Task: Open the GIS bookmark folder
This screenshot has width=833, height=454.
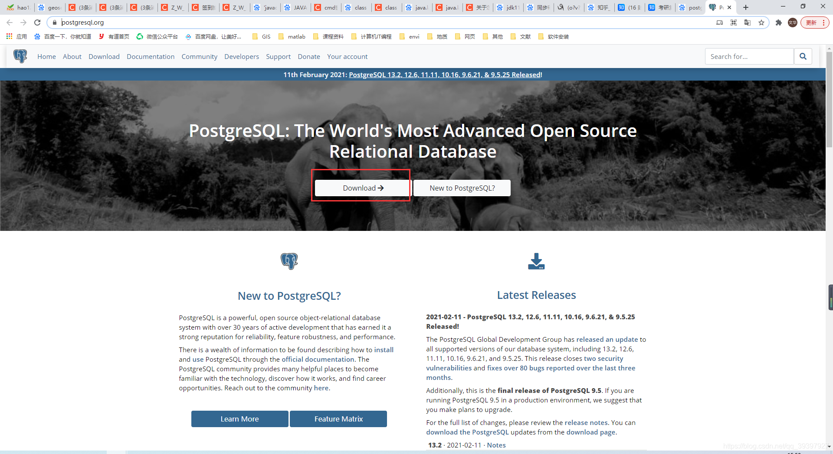Action: coord(261,37)
